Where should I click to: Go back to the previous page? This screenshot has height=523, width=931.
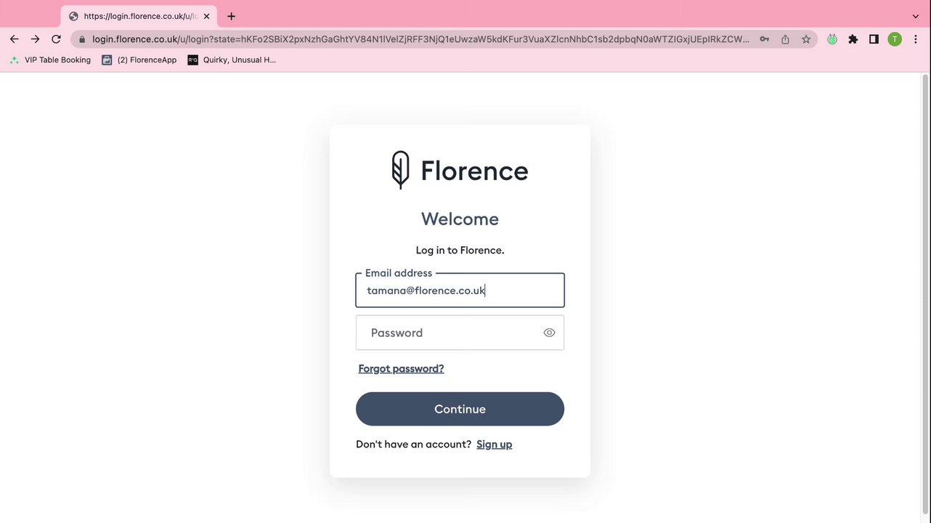pos(14,39)
